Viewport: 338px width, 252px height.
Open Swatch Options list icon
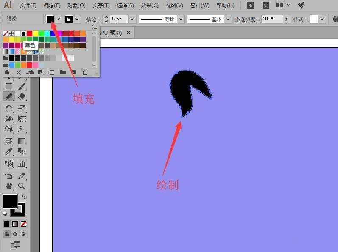(52, 73)
